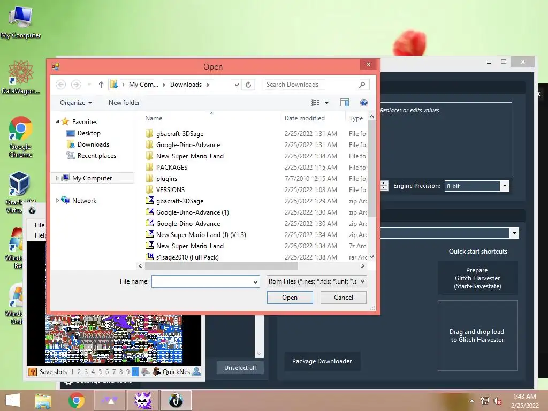Screen dimensions: 548x411
Task: Click the File name input field
Action: pyautogui.click(x=202, y=281)
